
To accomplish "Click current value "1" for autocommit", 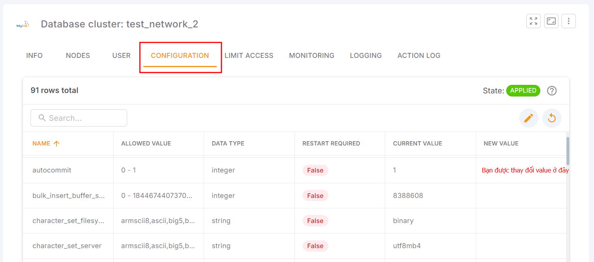I will (395, 170).
